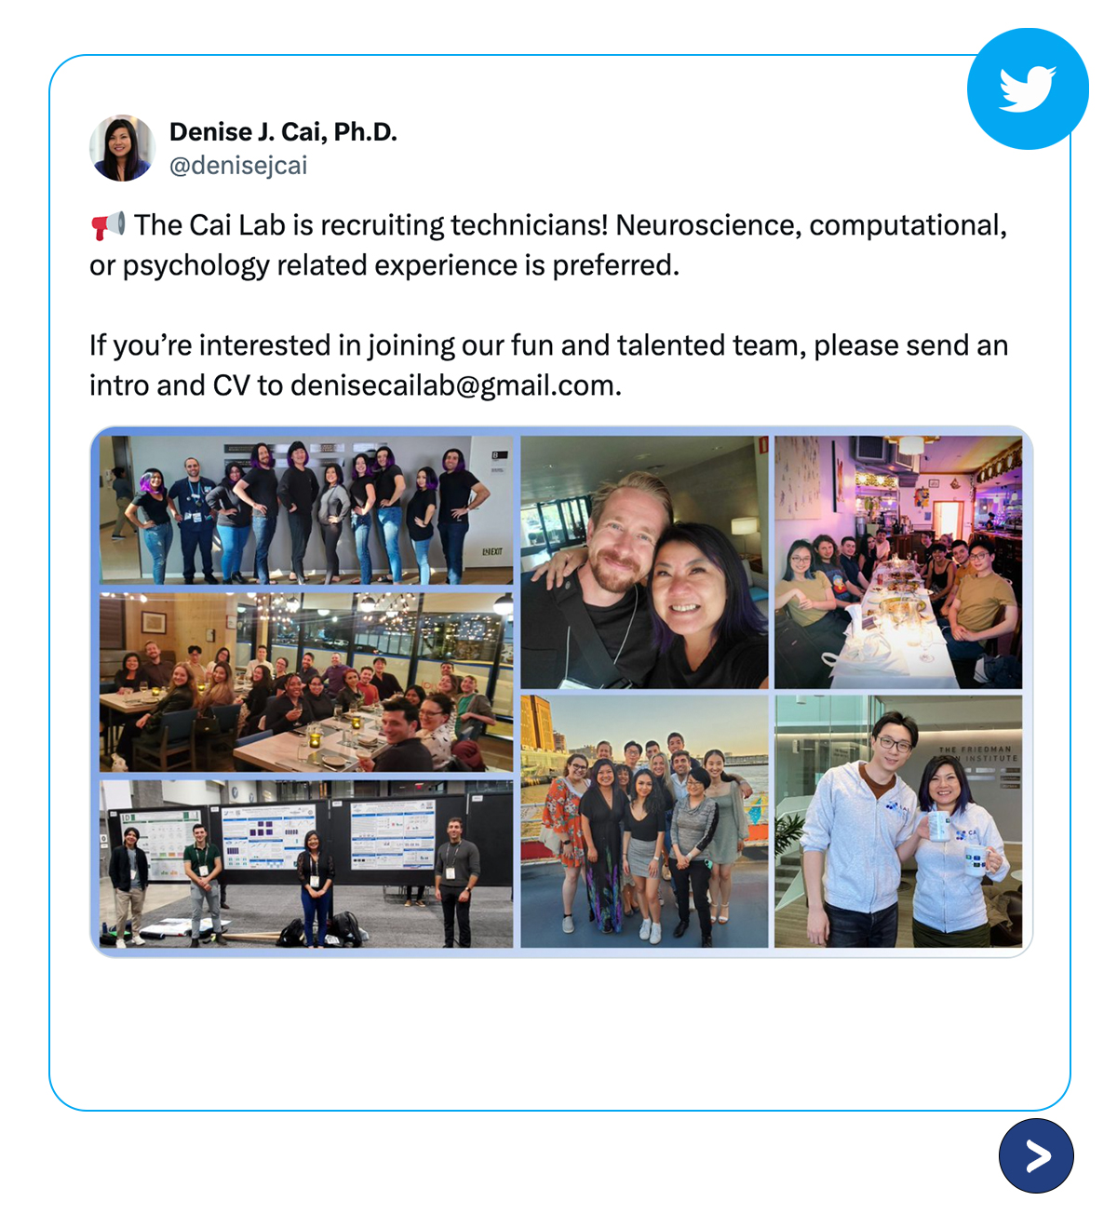Open the purple wigs group photo
This screenshot has width=1117, height=1228.
point(306,510)
